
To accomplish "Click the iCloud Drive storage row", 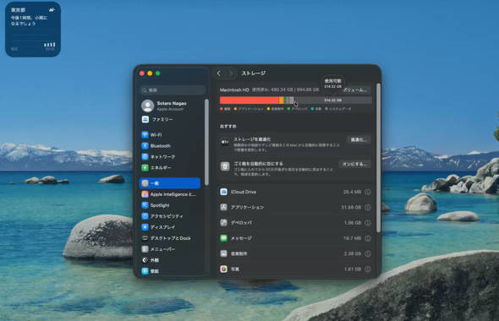I will 295,192.
